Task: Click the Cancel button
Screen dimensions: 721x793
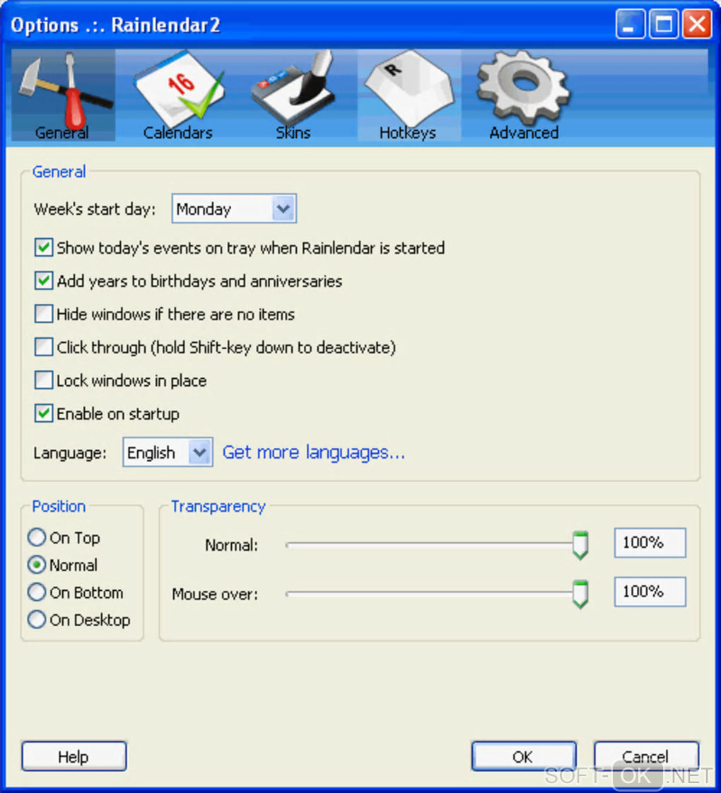Action: click(646, 756)
